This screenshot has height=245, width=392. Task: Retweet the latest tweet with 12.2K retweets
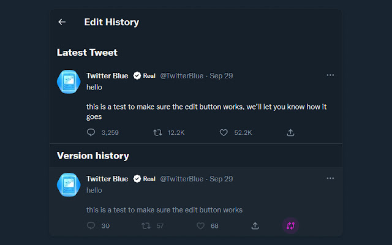158,132
